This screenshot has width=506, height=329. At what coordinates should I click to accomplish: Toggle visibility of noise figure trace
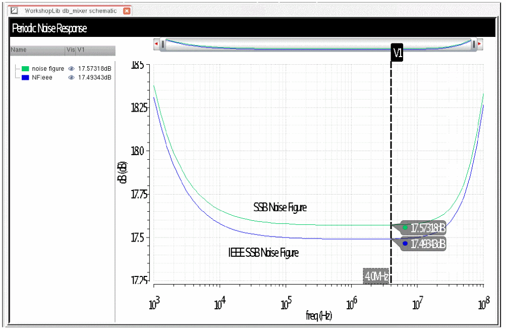71,69
